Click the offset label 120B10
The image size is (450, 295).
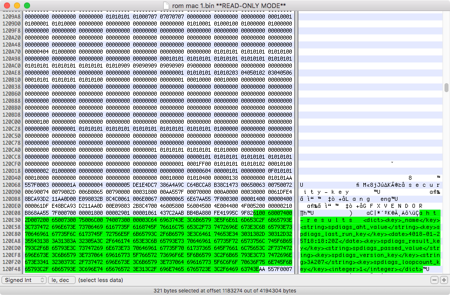tap(12, 80)
